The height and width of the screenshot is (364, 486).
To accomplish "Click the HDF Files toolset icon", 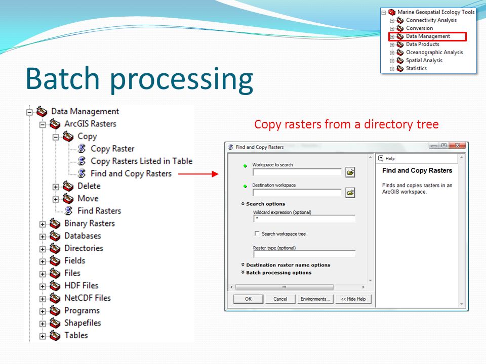I will [55, 285].
